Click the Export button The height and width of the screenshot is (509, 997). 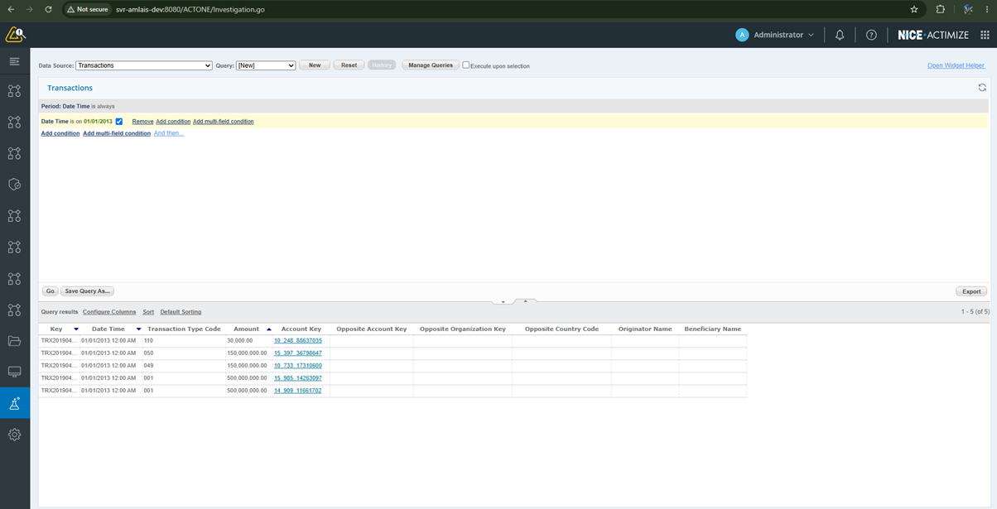tap(971, 291)
